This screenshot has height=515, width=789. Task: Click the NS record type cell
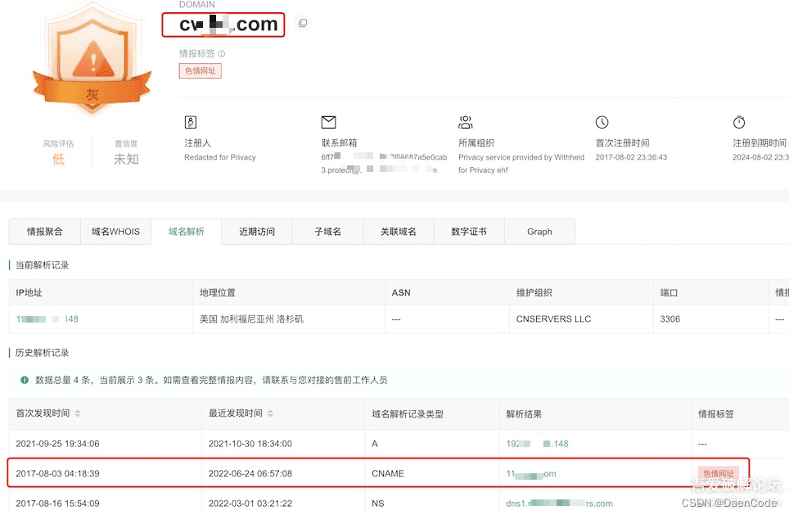click(378, 503)
